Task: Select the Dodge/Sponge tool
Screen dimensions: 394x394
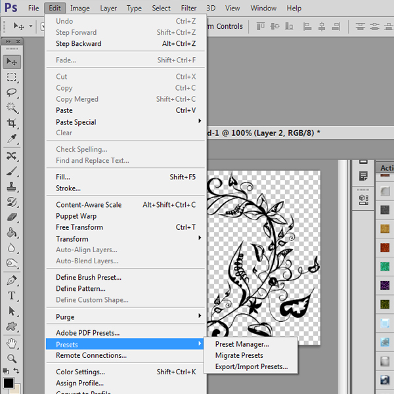Action: click(x=12, y=263)
